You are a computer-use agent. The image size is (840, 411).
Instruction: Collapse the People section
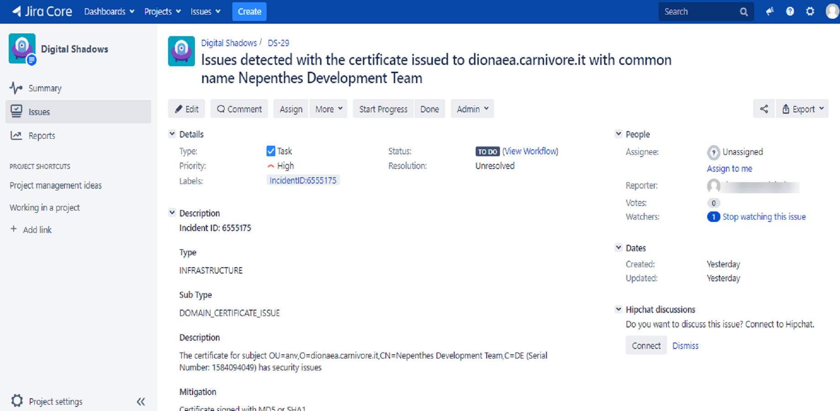point(619,134)
